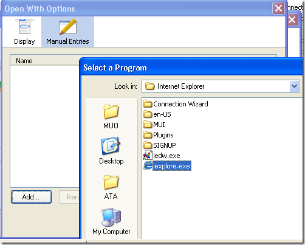The width and height of the screenshot is (305, 245).
Task: Go to MUO folder in places bar
Action: [x=111, y=117]
